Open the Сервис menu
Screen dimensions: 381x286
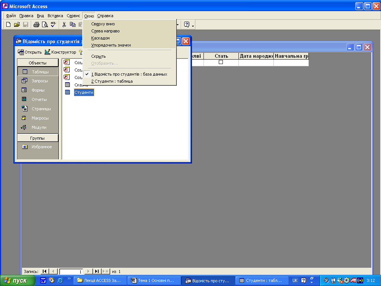(73, 16)
